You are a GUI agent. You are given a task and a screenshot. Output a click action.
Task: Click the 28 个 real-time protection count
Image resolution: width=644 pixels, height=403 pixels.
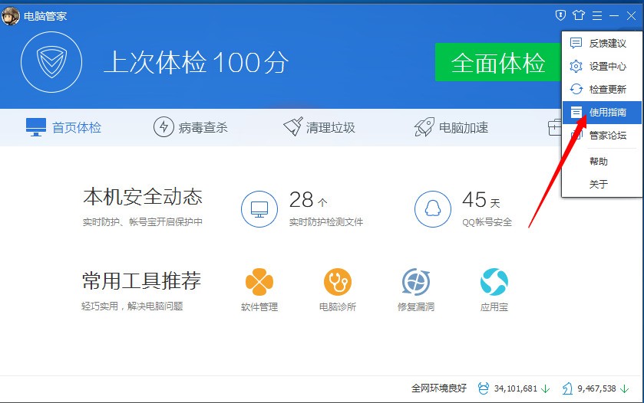(x=308, y=200)
